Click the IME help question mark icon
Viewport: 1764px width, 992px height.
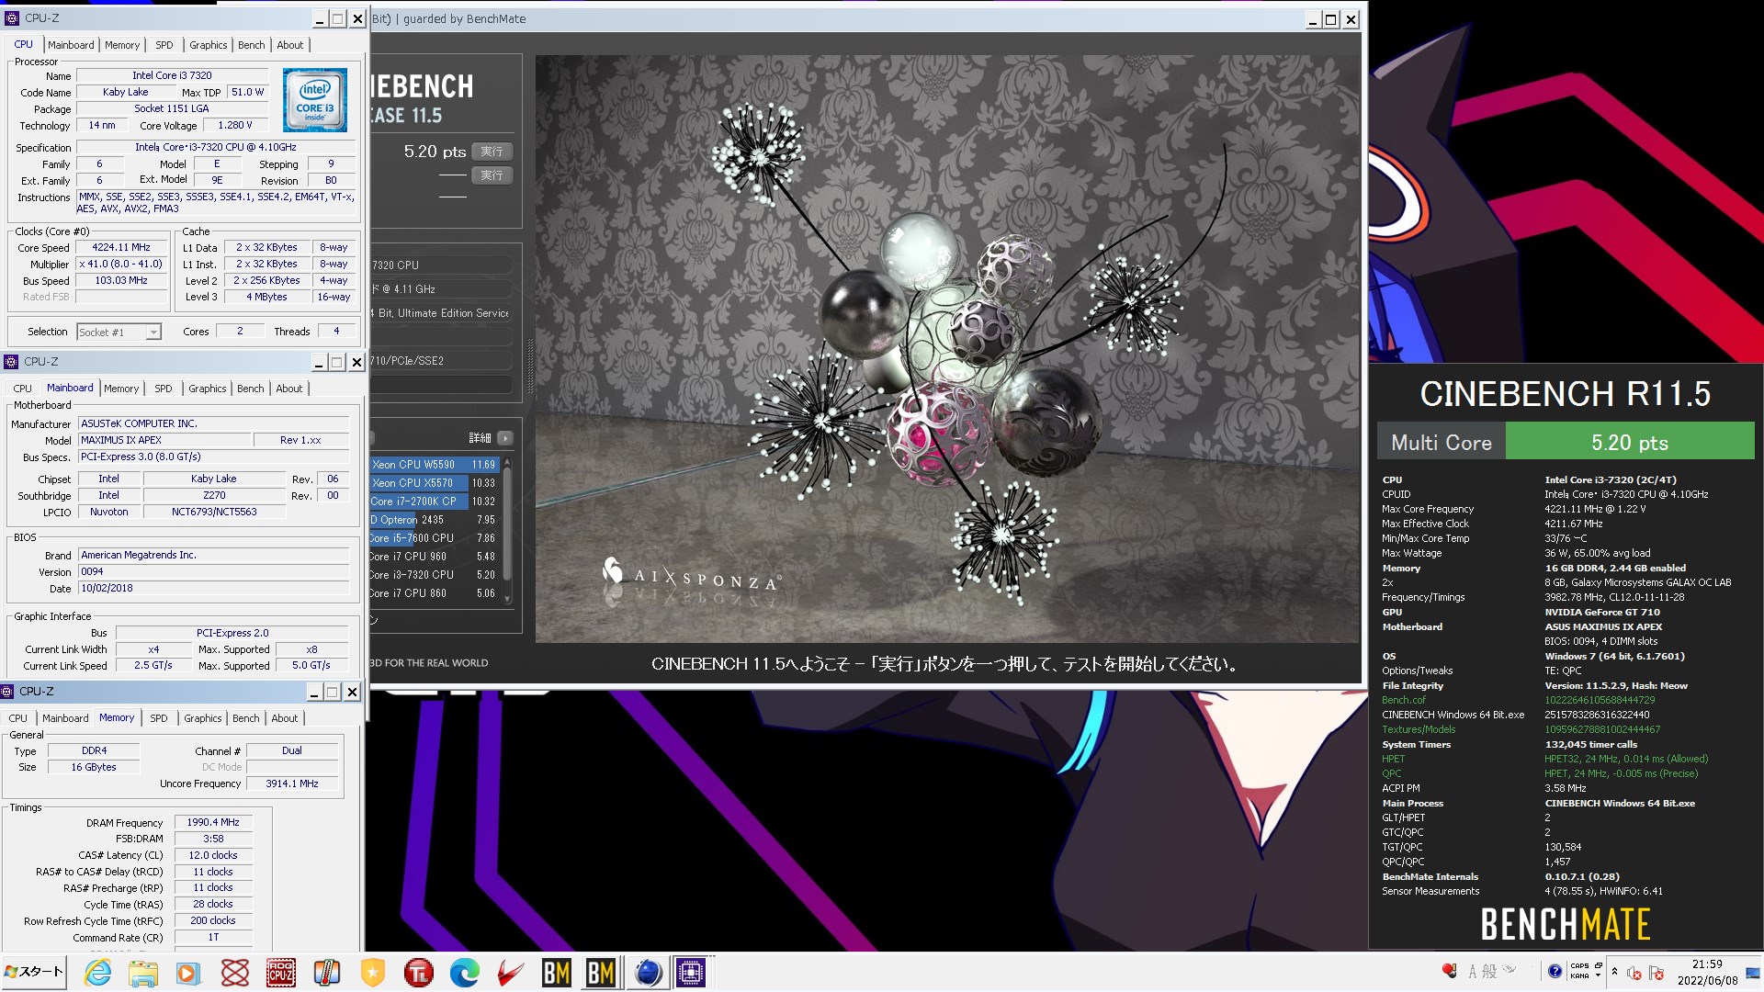(1555, 972)
